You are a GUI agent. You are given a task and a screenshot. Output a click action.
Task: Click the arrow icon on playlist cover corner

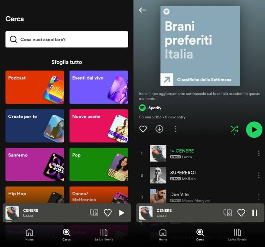coord(167,80)
